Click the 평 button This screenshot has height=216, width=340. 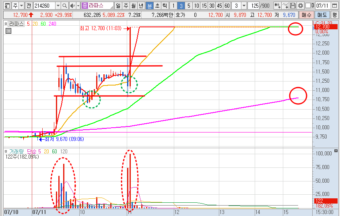(335, 15)
